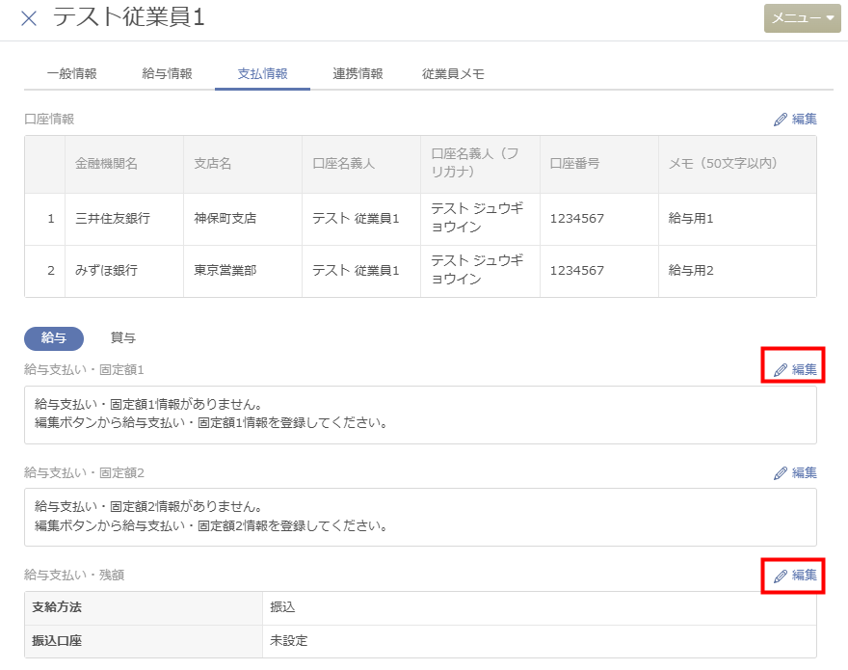The height and width of the screenshot is (670, 848).
Task: Go to the 従業員メモ tab
Action: (453, 73)
